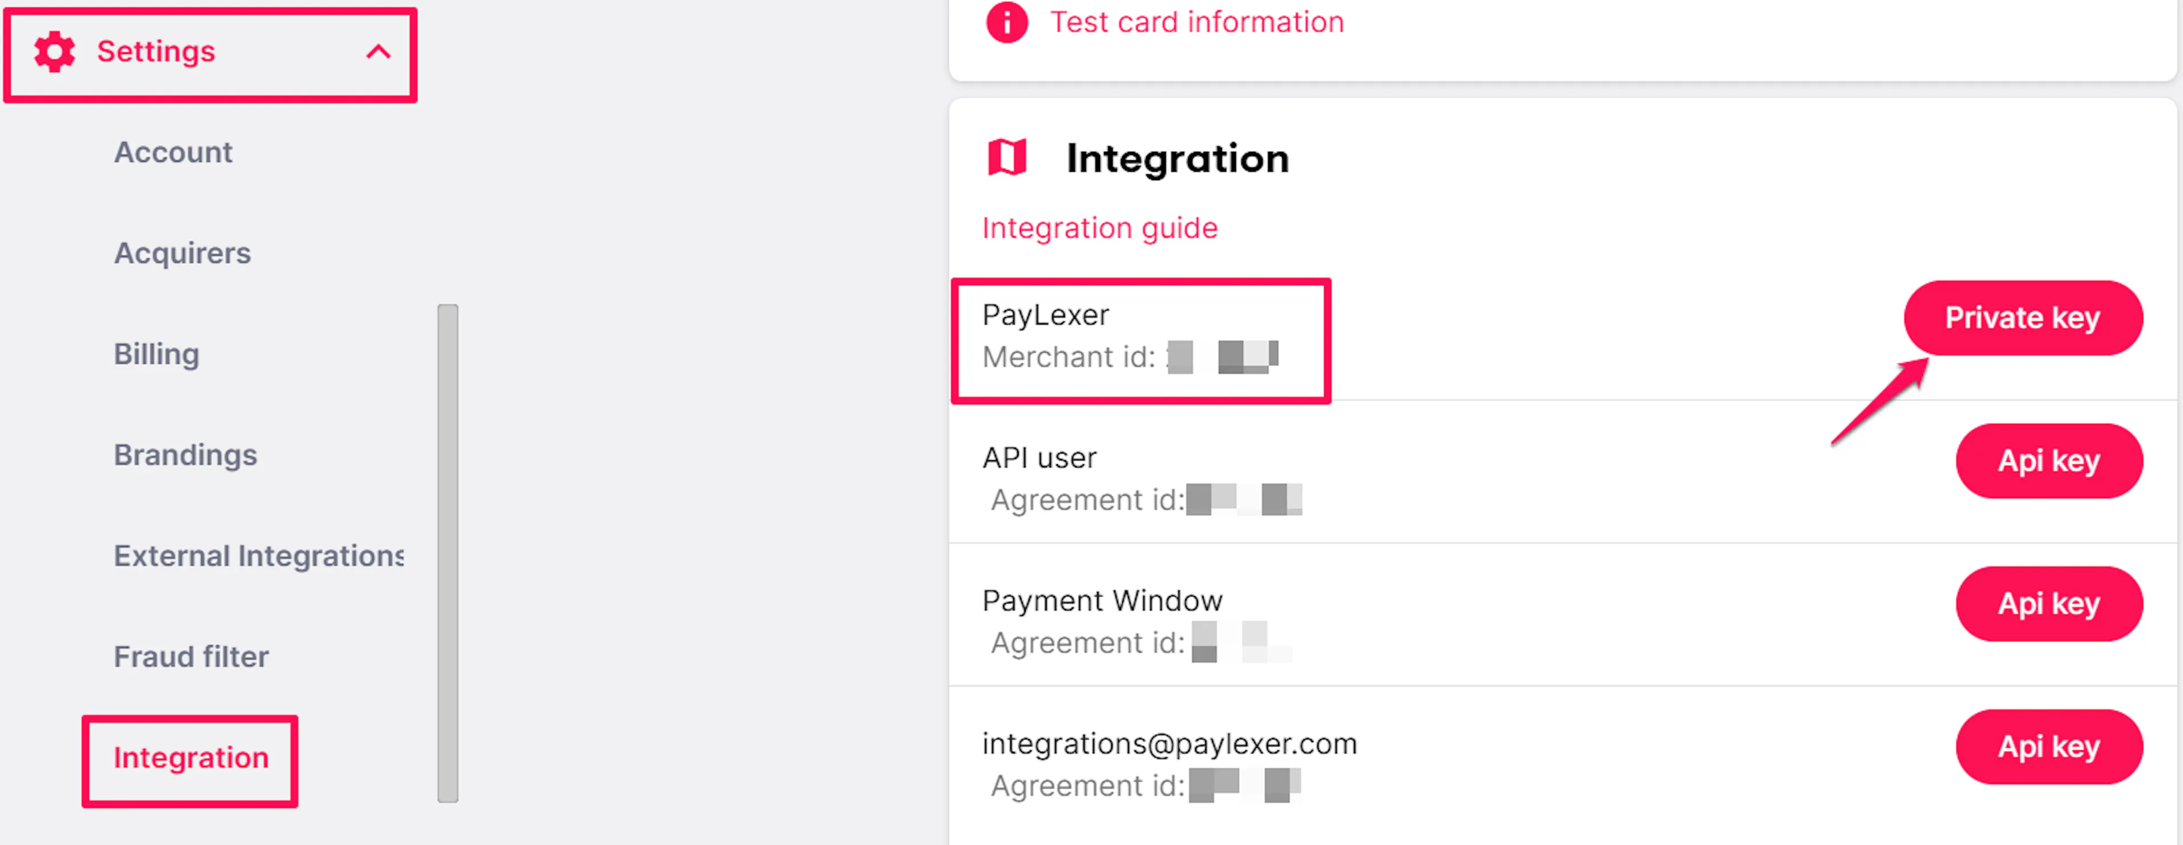The height and width of the screenshot is (845, 2183).
Task: Click the red info icon beside Test card information
Action: [1007, 22]
